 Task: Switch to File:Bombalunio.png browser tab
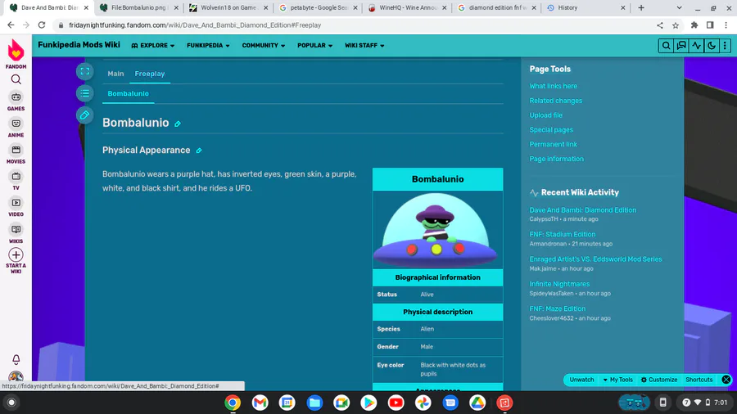(x=138, y=8)
